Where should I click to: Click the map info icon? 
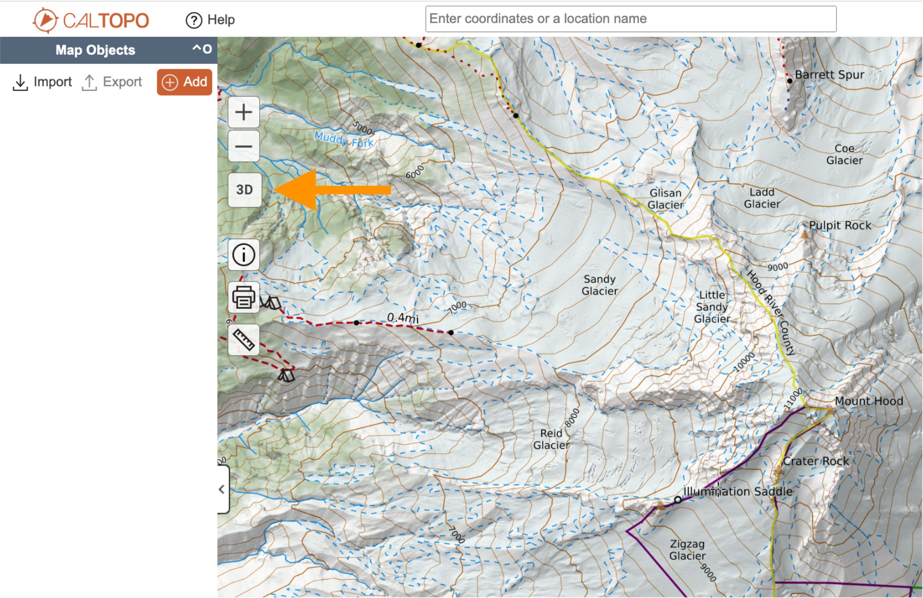click(x=244, y=255)
